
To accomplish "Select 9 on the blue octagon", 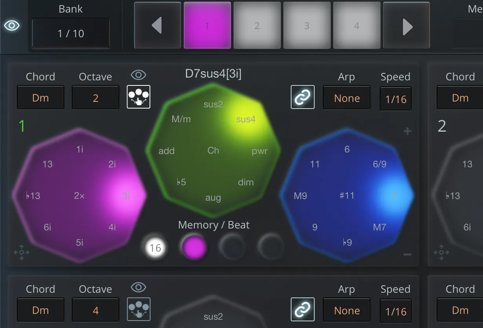I will [315, 227].
